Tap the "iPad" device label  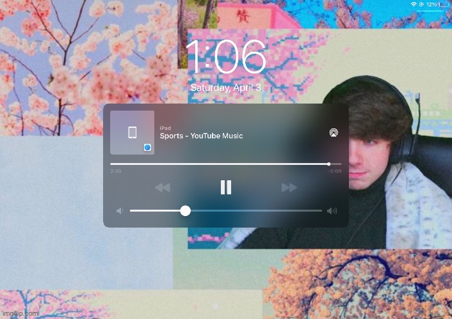tap(165, 128)
